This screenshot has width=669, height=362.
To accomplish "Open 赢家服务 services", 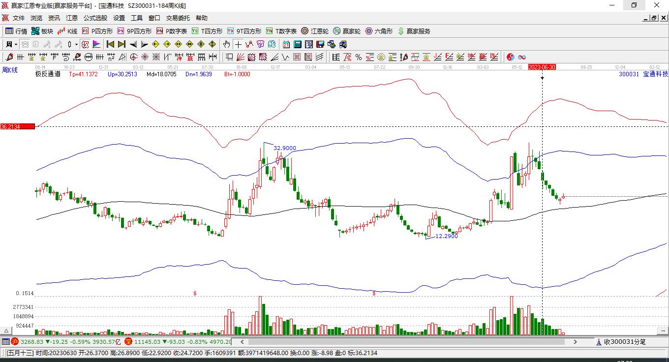I will coord(414,31).
